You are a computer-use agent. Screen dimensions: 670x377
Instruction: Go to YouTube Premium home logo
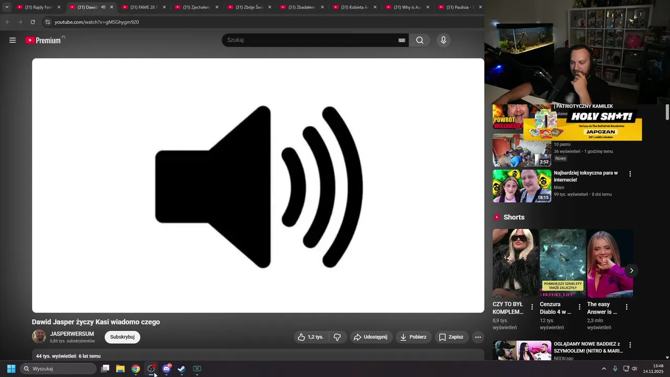44,40
